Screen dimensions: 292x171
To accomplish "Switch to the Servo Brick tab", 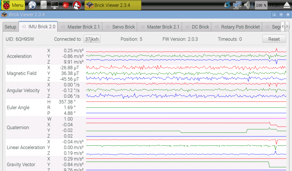I will tap(123, 27).
